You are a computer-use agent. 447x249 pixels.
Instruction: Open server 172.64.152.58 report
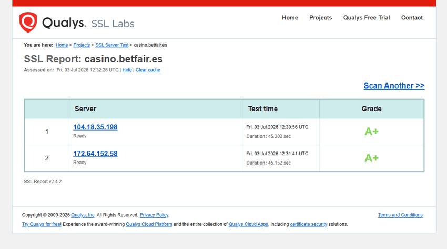pos(95,154)
